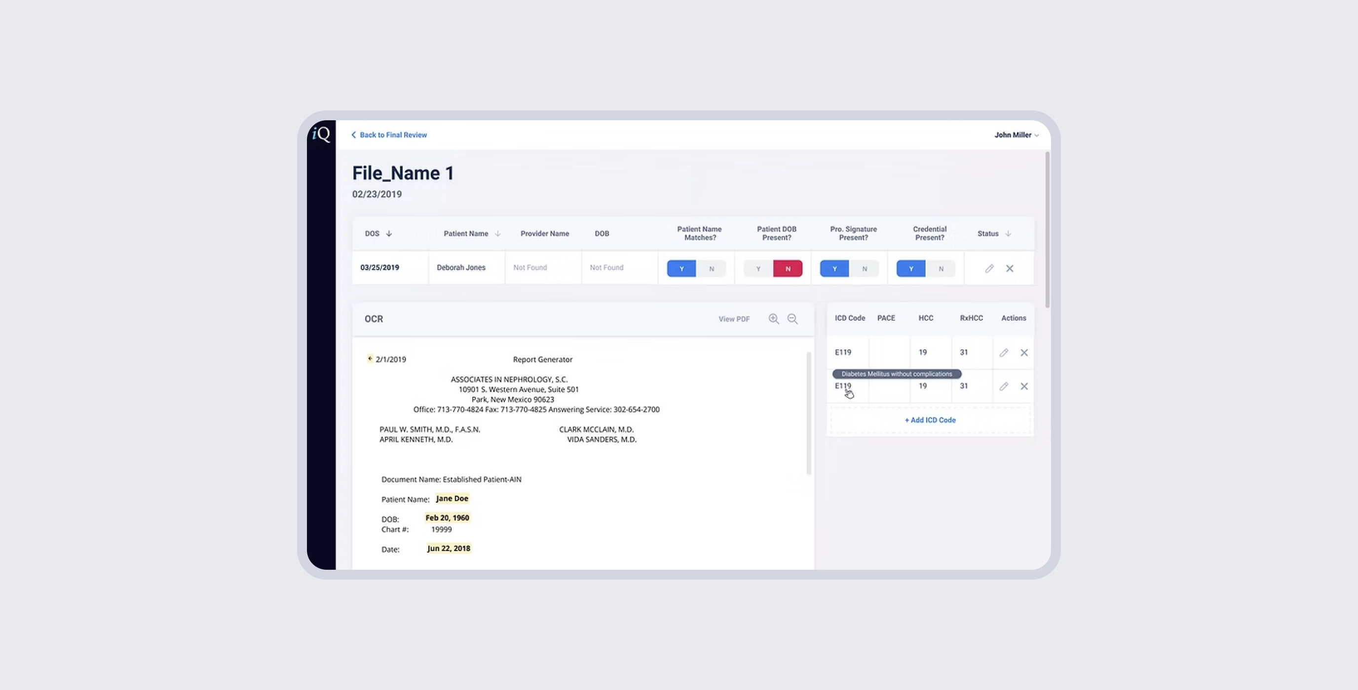1358x690 pixels.
Task: Click the back chevron before Final Review
Action: [x=354, y=135]
